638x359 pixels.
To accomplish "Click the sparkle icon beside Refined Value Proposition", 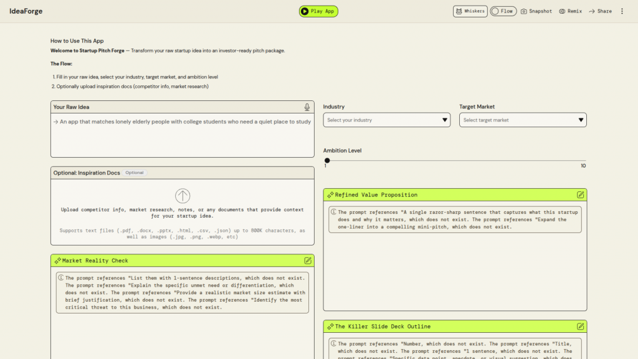I will [x=330, y=195].
